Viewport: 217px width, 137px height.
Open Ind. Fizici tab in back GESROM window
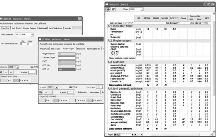16,28
